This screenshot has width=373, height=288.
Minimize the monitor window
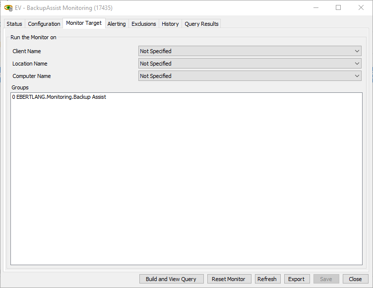tap(315, 7)
